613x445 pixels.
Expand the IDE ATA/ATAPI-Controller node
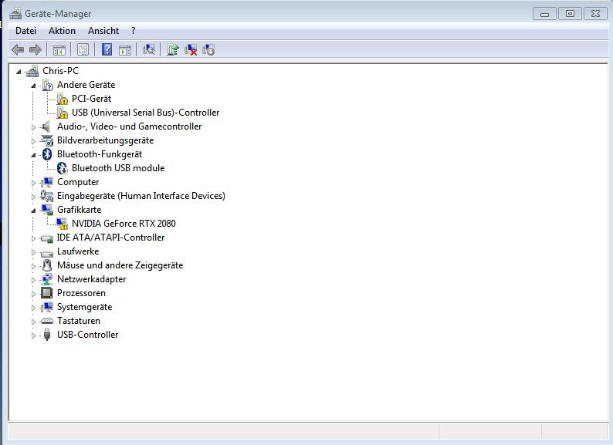point(33,238)
